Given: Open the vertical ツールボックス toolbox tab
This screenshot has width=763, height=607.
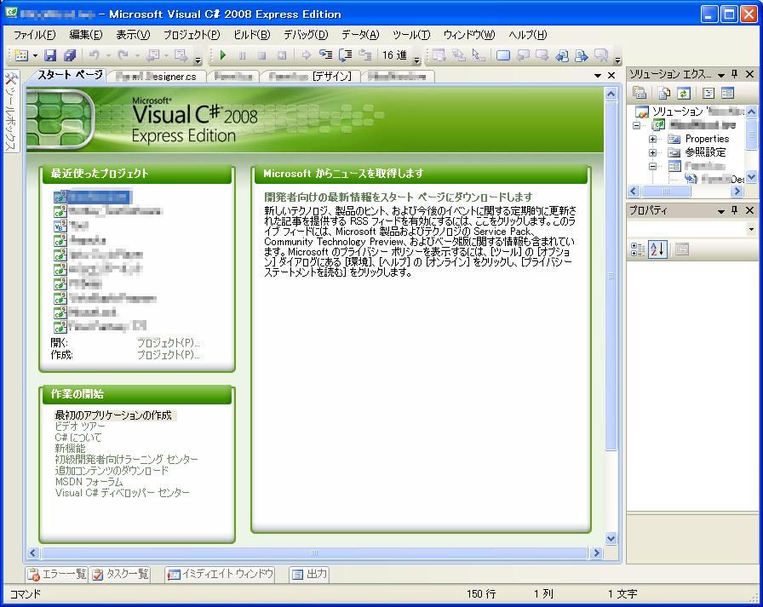Looking at the screenshot, I should point(11,112).
